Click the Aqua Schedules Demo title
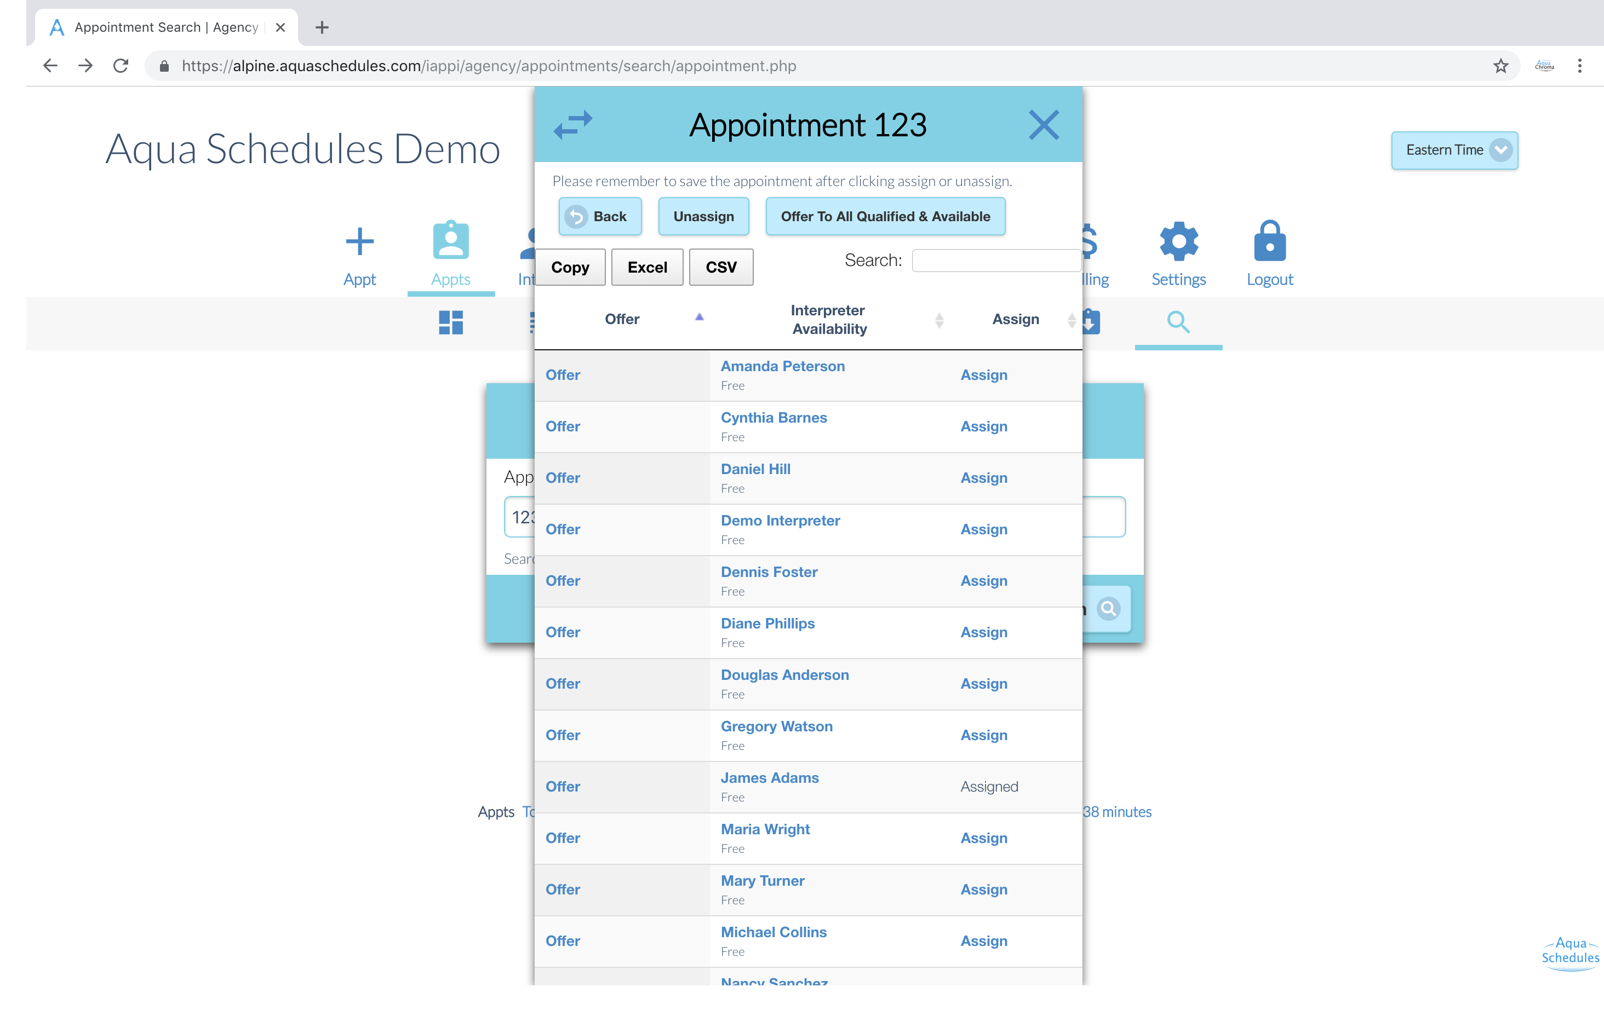The width and height of the screenshot is (1604, 1016). 303,149
